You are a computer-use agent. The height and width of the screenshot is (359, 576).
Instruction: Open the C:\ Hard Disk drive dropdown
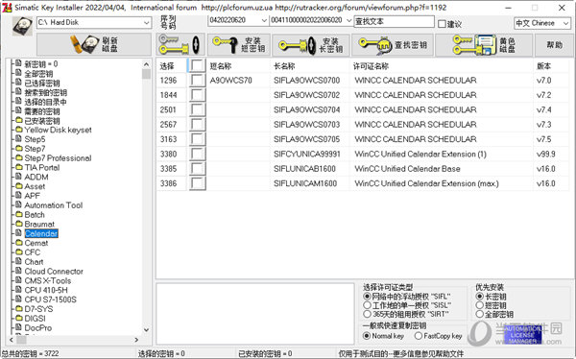(x=94, y=22)
